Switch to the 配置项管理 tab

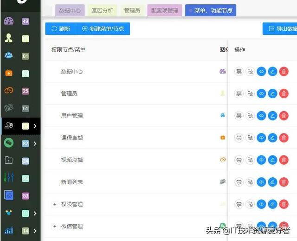pos(165,10)
